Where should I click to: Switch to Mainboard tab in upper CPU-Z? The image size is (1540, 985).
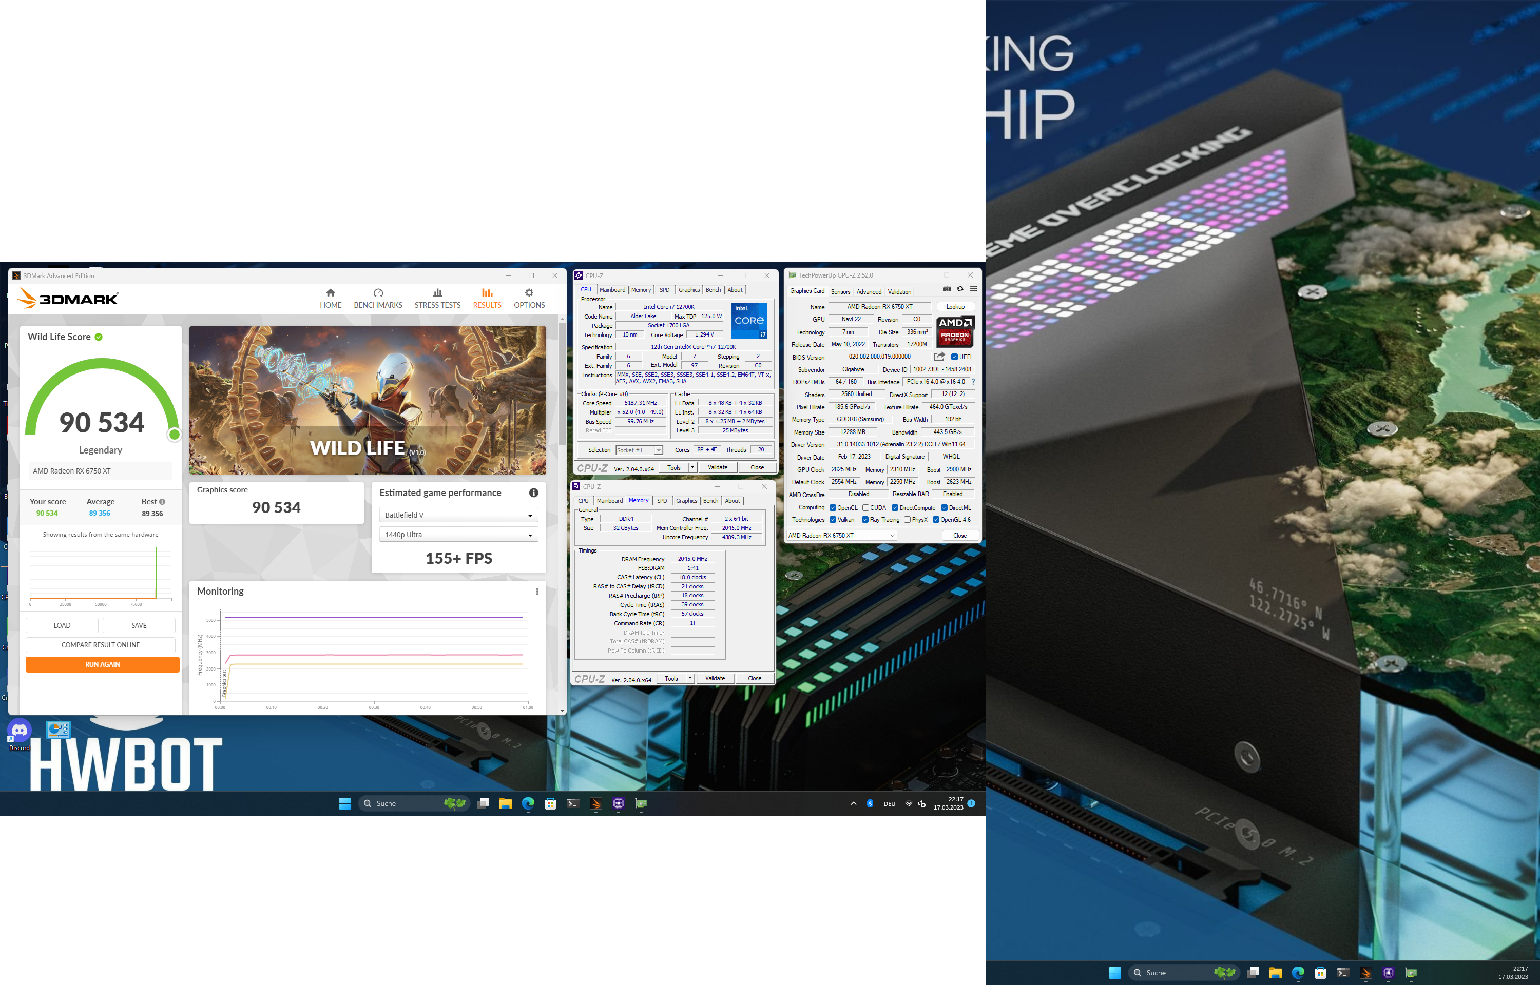(612, 290)
